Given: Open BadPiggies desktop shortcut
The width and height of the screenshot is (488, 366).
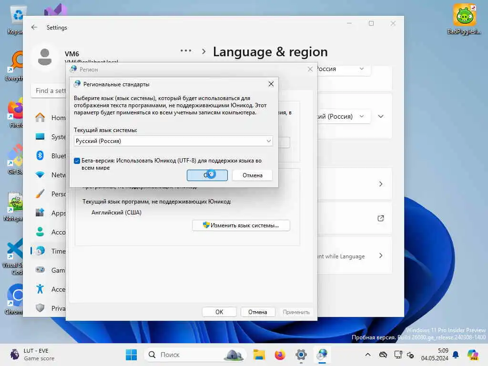Looking at the screenshot, I should point(464,19).
